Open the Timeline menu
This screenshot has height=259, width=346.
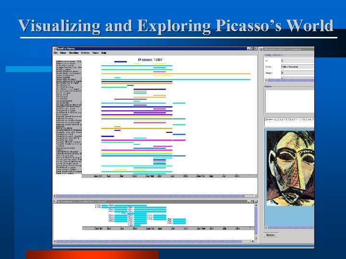point(74,53)
